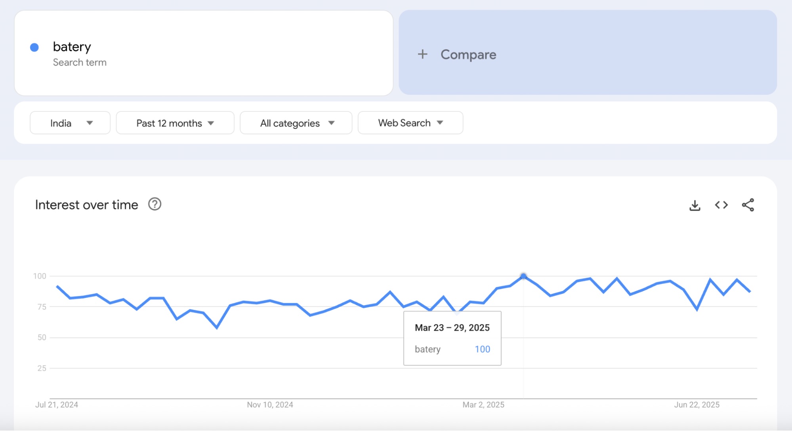Click the Search term label
The height and width of the screenshot is (431, 792).
[80, 62]
